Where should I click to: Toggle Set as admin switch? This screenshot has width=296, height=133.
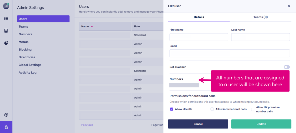point(286,67)
